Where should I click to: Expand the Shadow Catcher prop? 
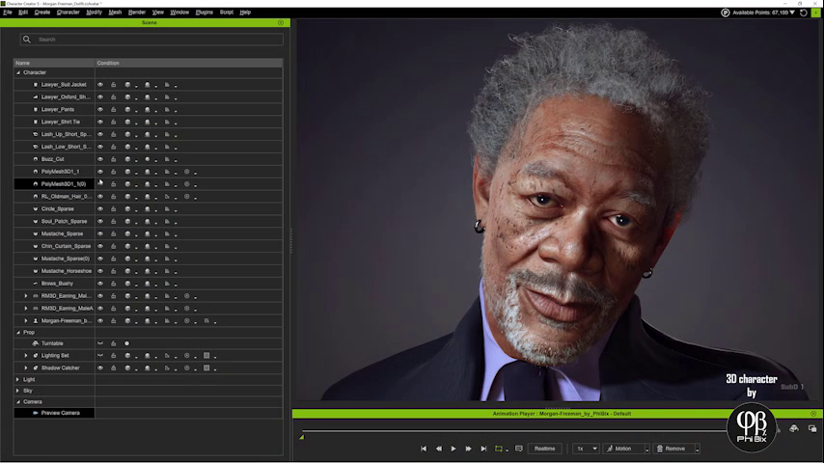coord(26,368)
